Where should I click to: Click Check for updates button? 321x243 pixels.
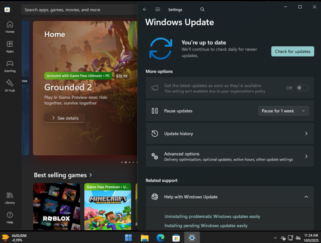pyautogui.click(x=292, y=52)
